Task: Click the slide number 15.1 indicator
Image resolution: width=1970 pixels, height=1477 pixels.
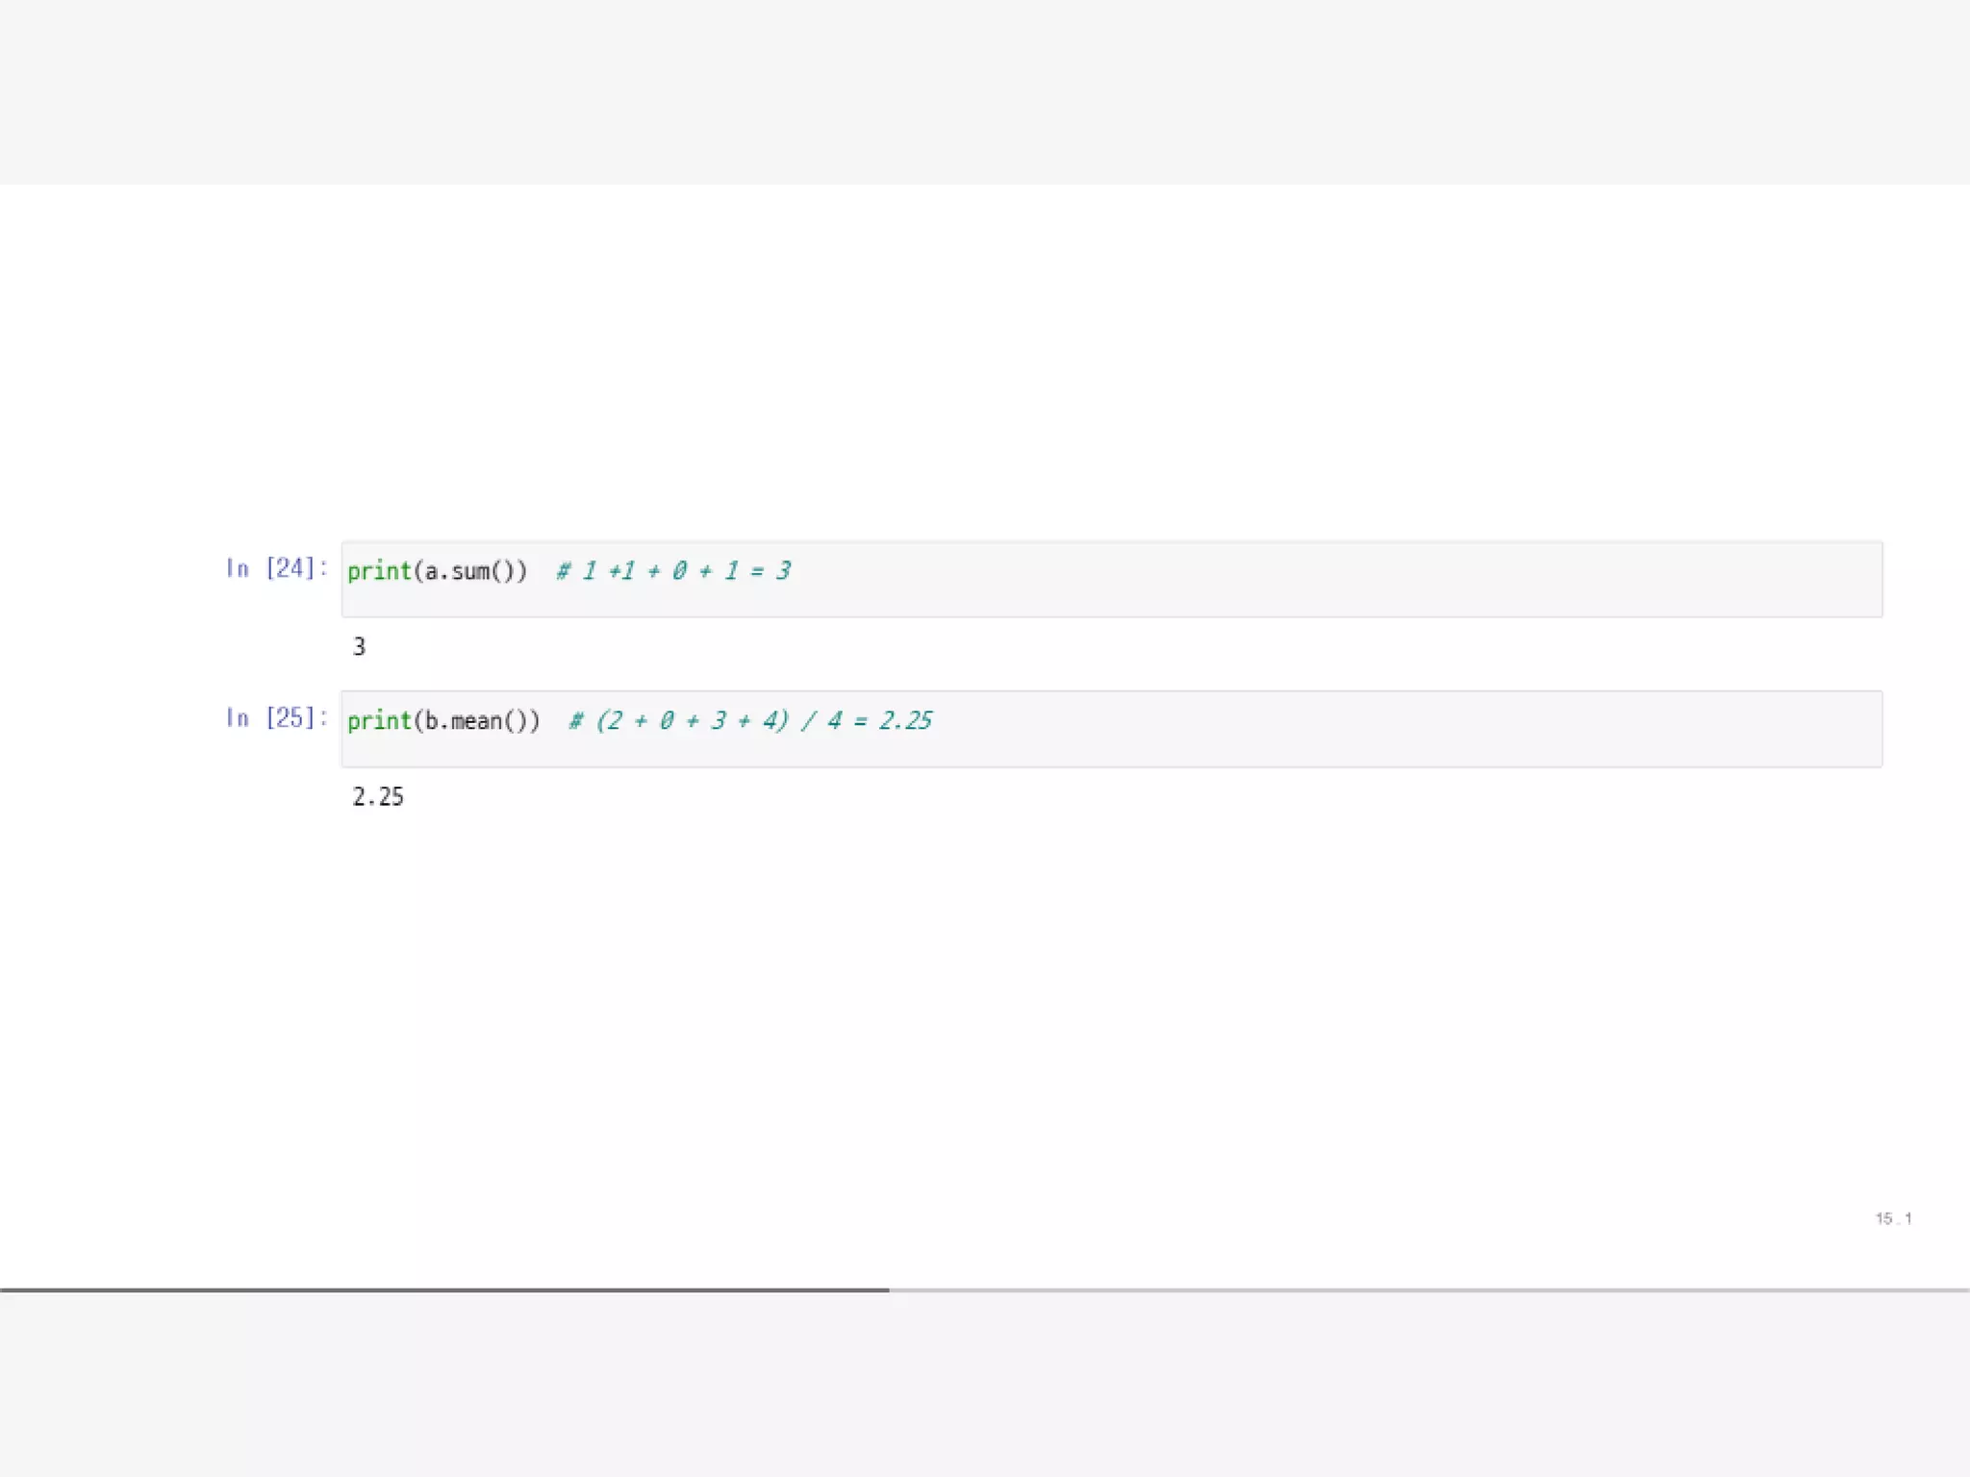Action: pyautogui.click(x=1893, y=1218)
